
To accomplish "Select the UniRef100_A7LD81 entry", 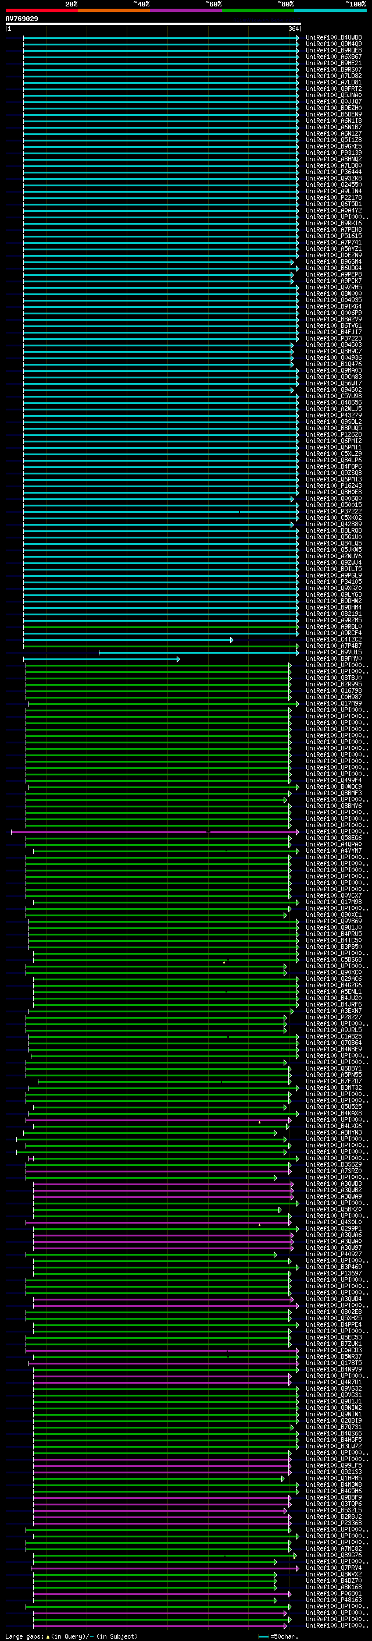I will point(334,82).
